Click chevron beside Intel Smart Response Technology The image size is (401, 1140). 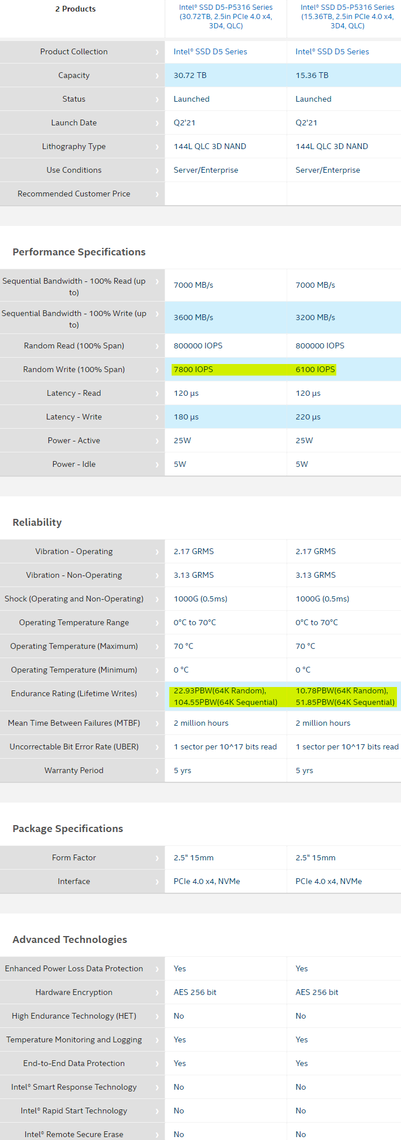pos(157,1087)
